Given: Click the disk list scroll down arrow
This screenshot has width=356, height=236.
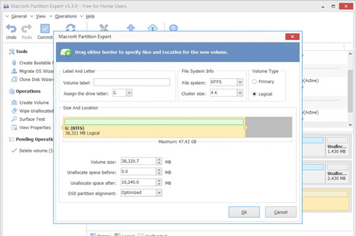Looking at the screenshot, I should click(350, 125).
